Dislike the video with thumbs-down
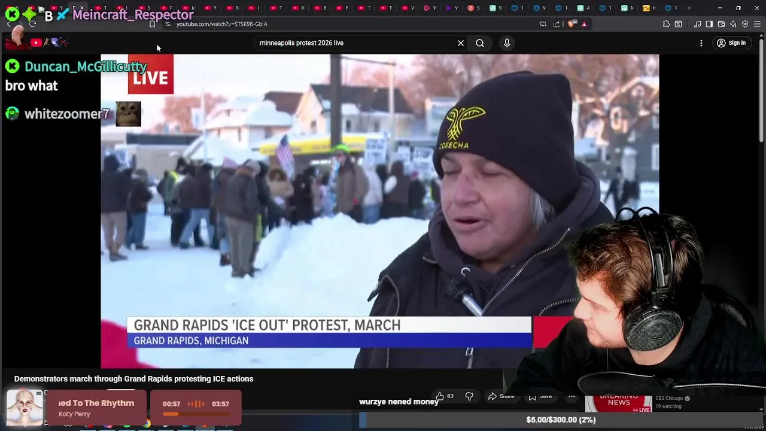 tap(469, 396)
